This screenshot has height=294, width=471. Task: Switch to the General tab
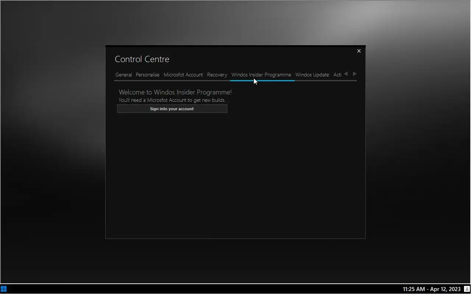coord(124,75)
